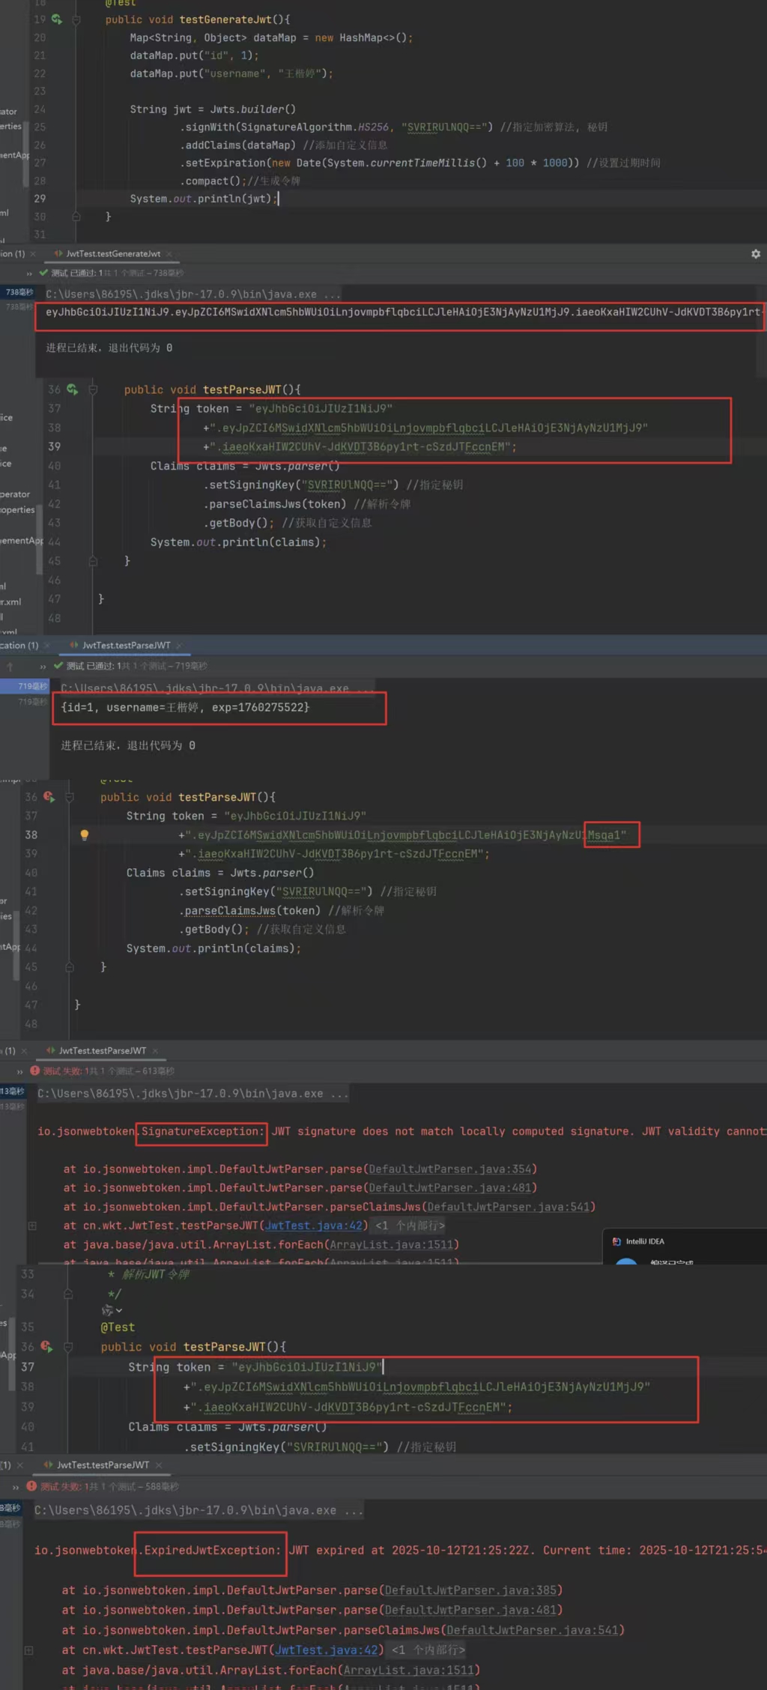Run testGenerateJwt via line 19 gutter icon
The width and height of the screenshot is (767, 1690).
pyautogui.click(x=57, y=19)
